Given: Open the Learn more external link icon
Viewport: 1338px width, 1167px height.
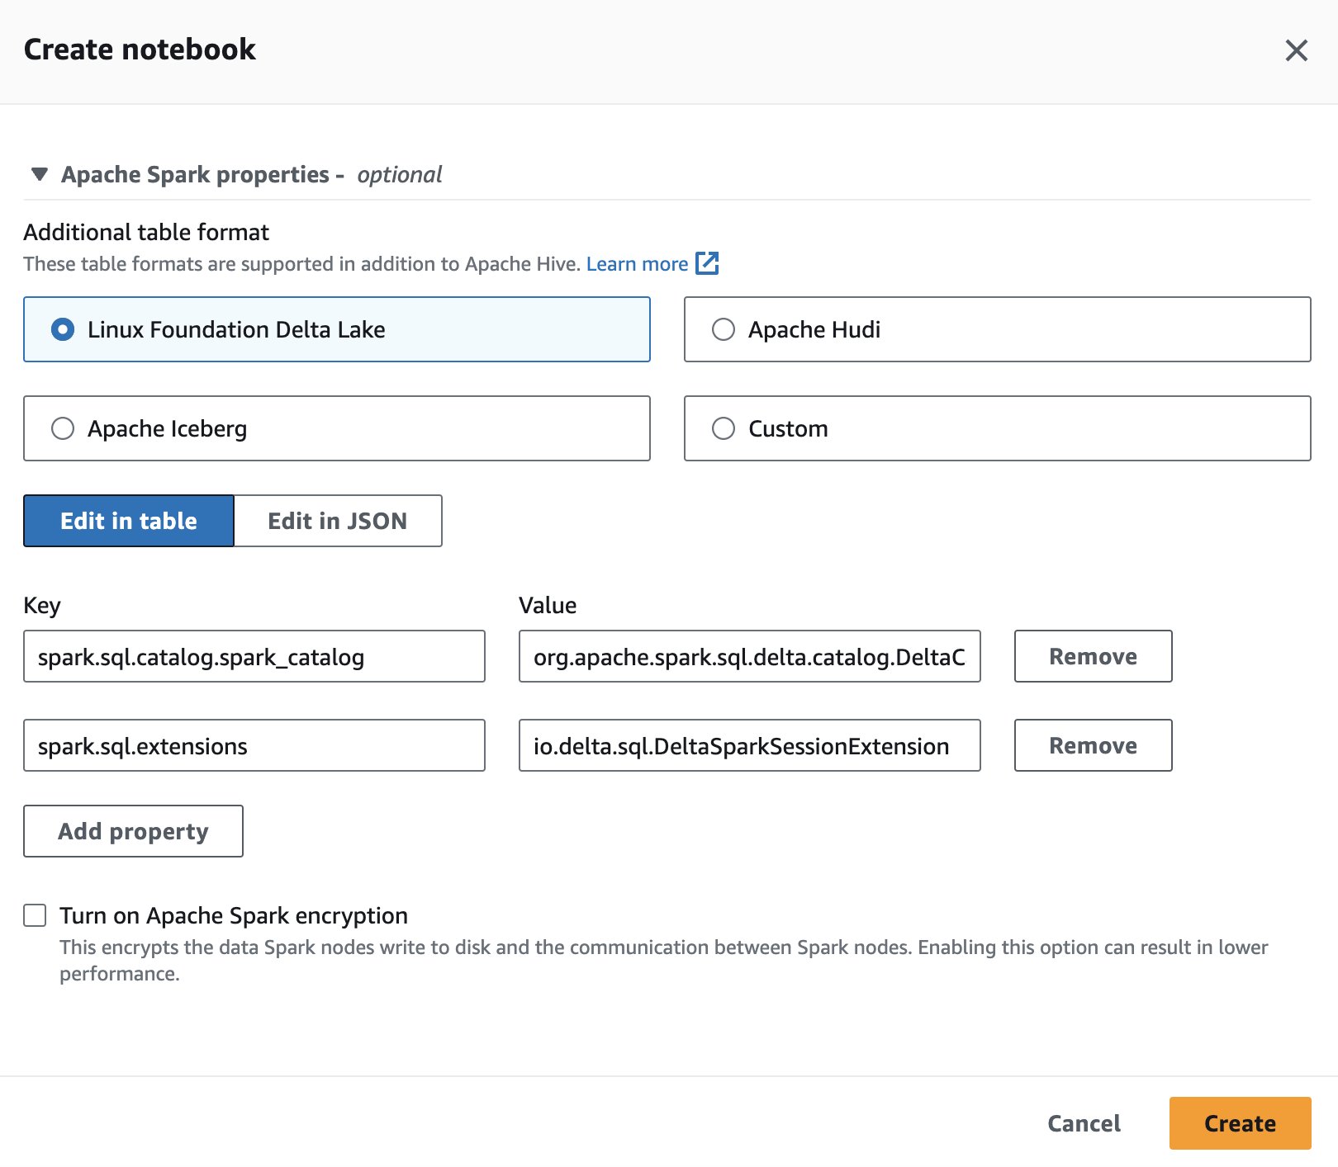Looking at the screenshot, I should click(x=707, y=263).
